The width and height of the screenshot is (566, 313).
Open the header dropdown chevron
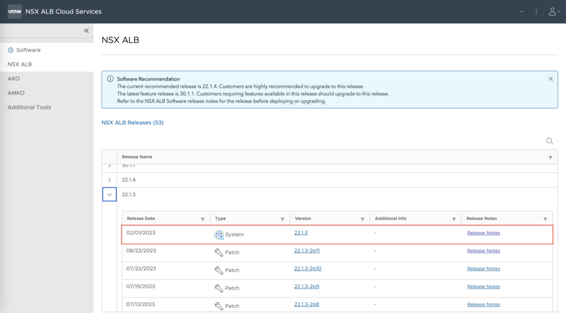[x=522, y=12]
